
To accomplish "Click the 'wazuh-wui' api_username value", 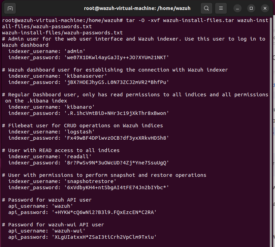I will pos(68,231).
